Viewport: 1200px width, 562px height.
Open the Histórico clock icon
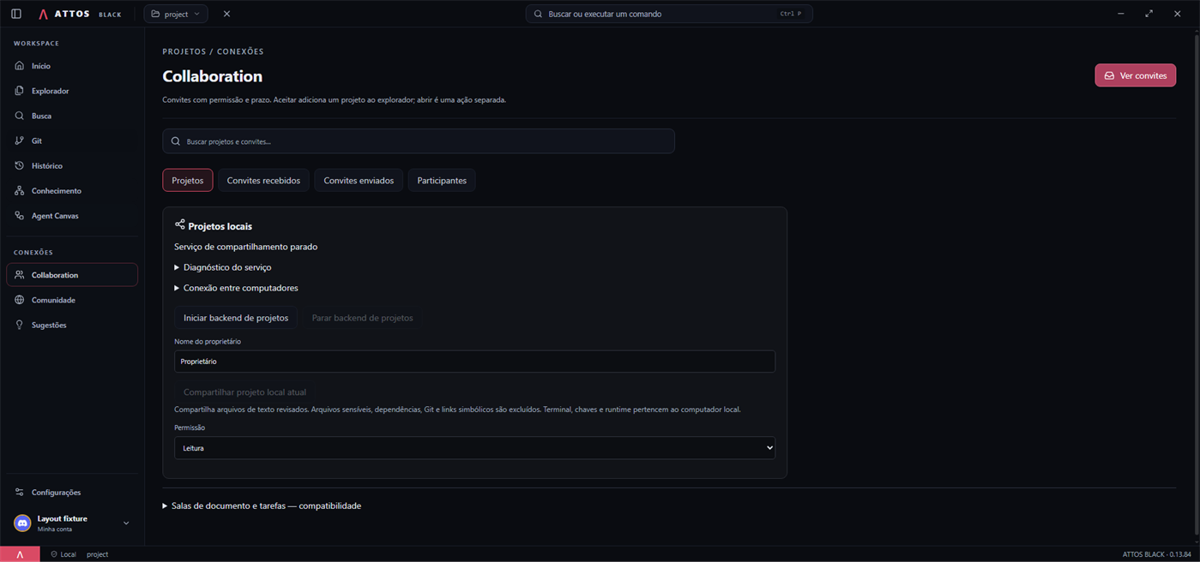tap(20, 165)
